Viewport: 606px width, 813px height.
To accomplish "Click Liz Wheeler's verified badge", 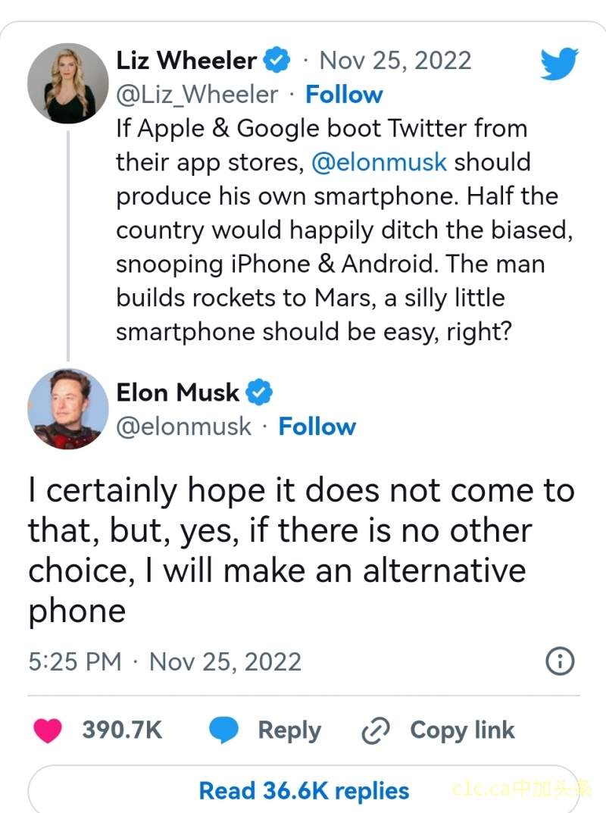I will 276,61.
